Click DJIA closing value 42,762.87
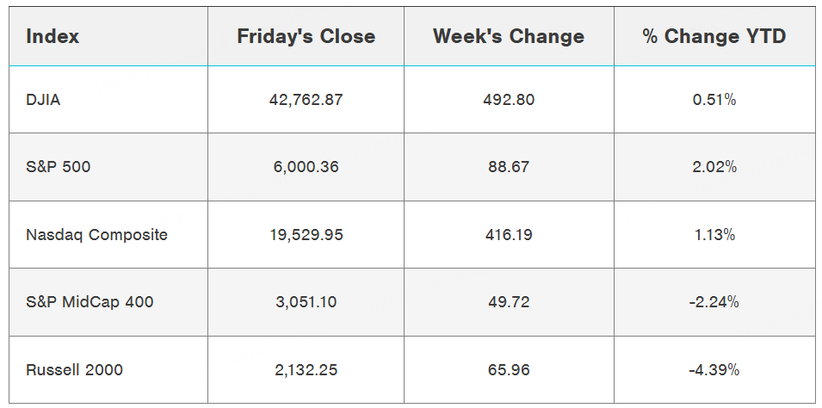822x408 pixels. 306,99
